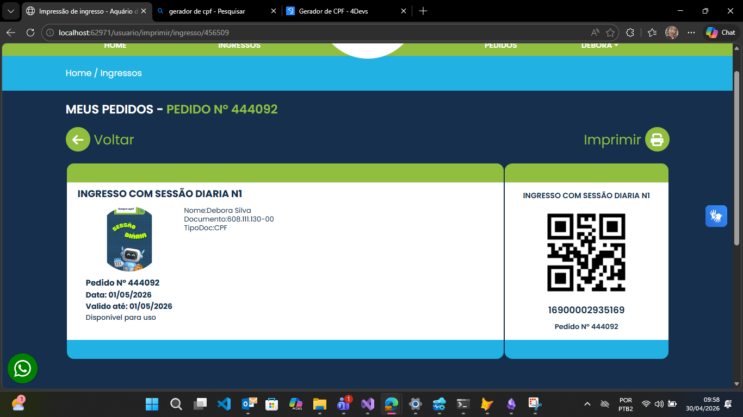Screen dimensions: 743x417
Task: Click the Voltar text link
Action: click(x=114, y=140)
